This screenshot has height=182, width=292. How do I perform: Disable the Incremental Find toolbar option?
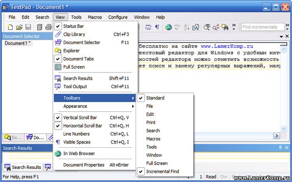162,171
